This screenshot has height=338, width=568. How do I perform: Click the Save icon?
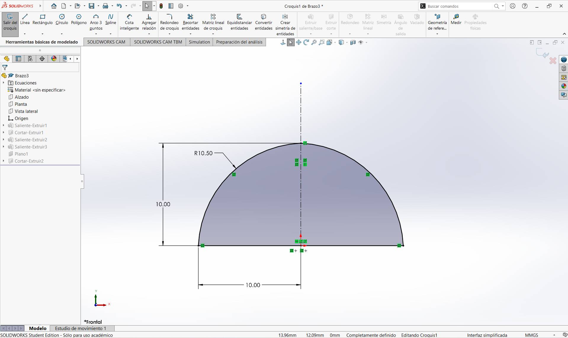[92, 6]
